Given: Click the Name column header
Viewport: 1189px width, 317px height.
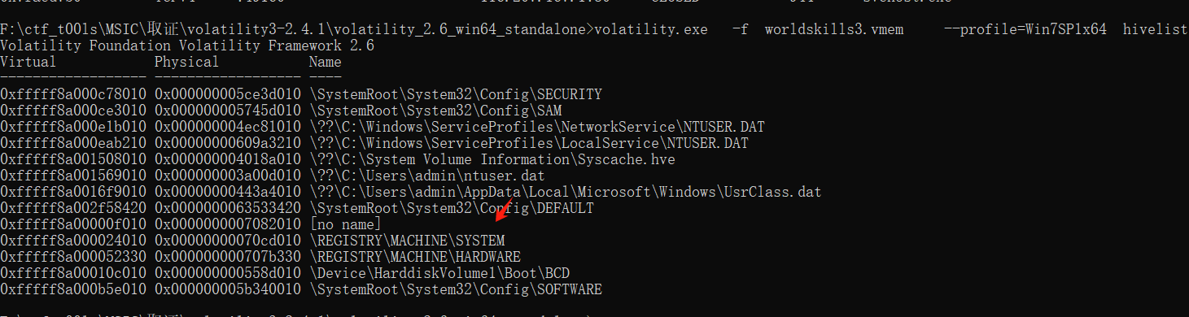Looking at the screenshot, I should coord(326,62).
